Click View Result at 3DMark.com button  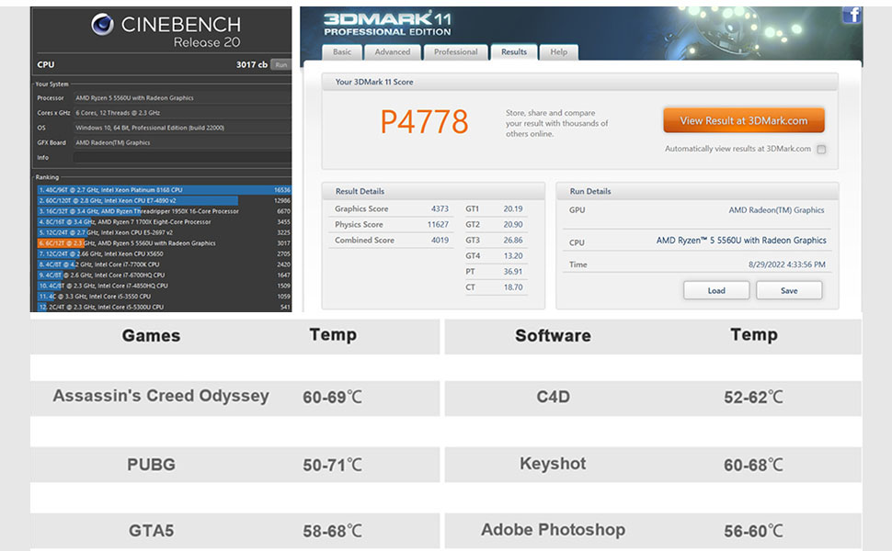[x=744, y=120]
